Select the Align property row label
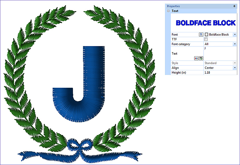Image resolution: width=240 pixels, height=165 pixels. coord(175,68)
